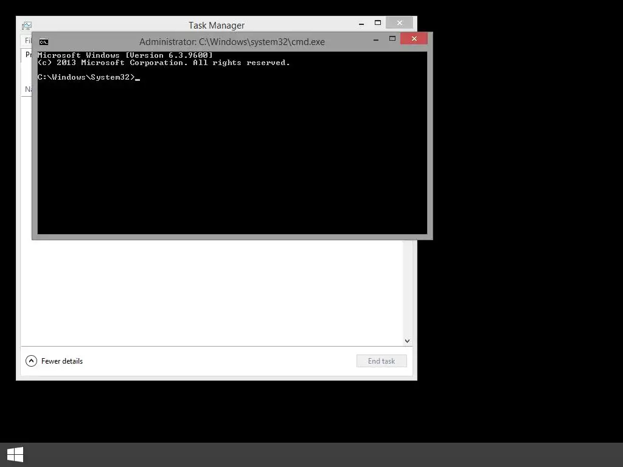This screenshot has width=623, height=467.
Task: Click the cmd.exe title bar text
Action: pos(232,42)
